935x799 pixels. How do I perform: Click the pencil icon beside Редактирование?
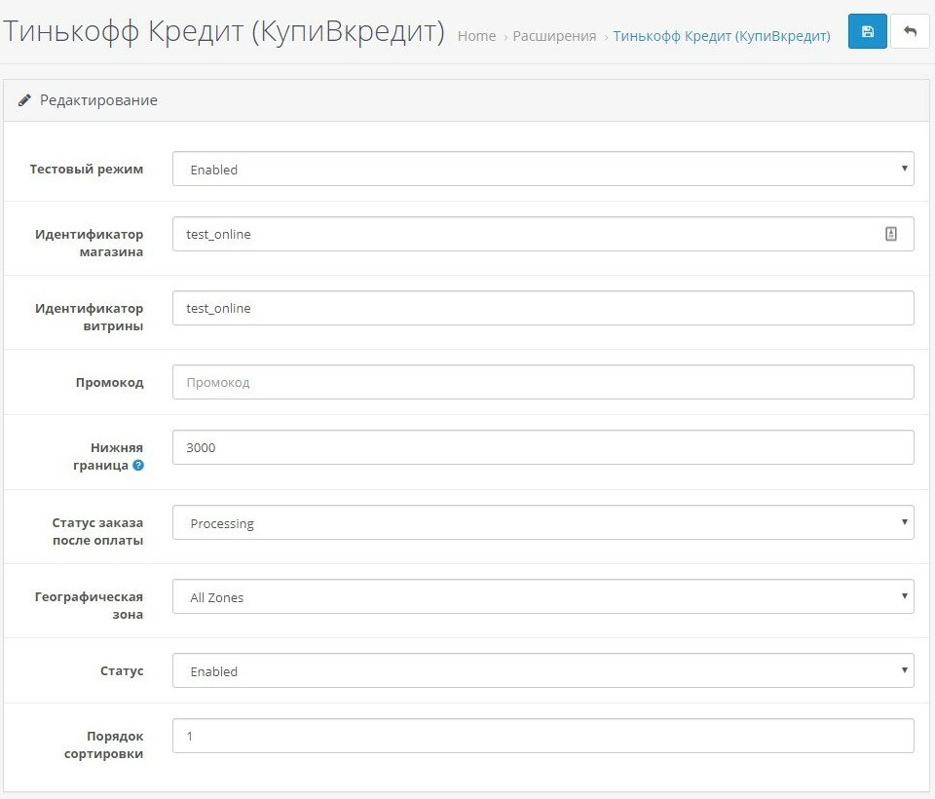pyautogui.click(x=24, y=100)
